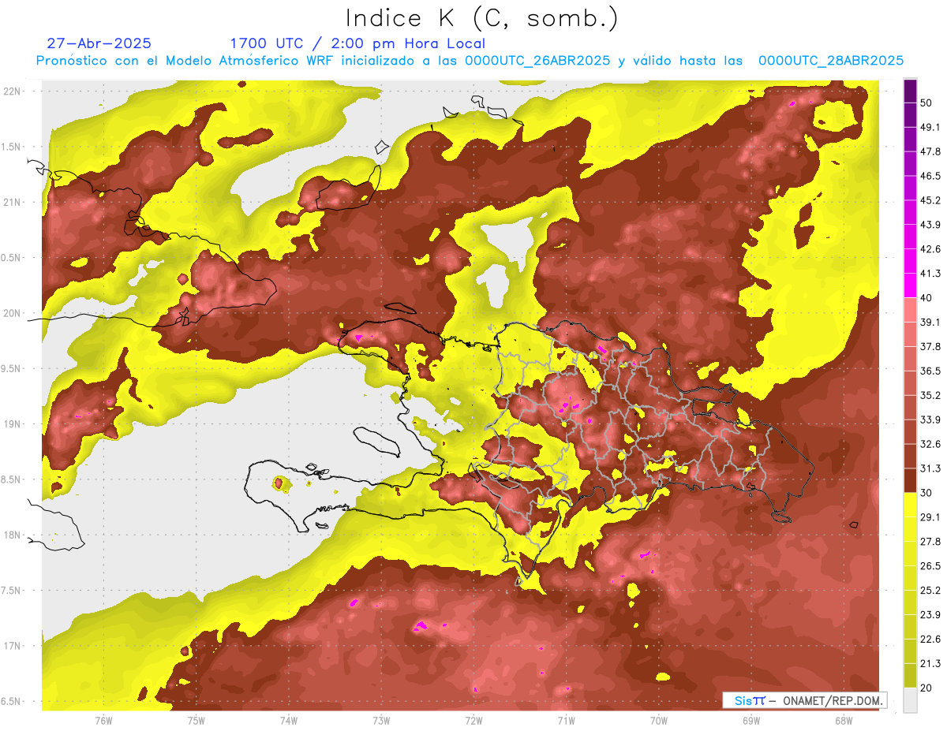Select the legend value "43.9"
The image size is (947, 731).
click(930, 225)
